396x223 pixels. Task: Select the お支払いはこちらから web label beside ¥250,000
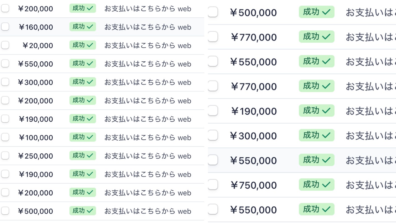coord(148,156)
